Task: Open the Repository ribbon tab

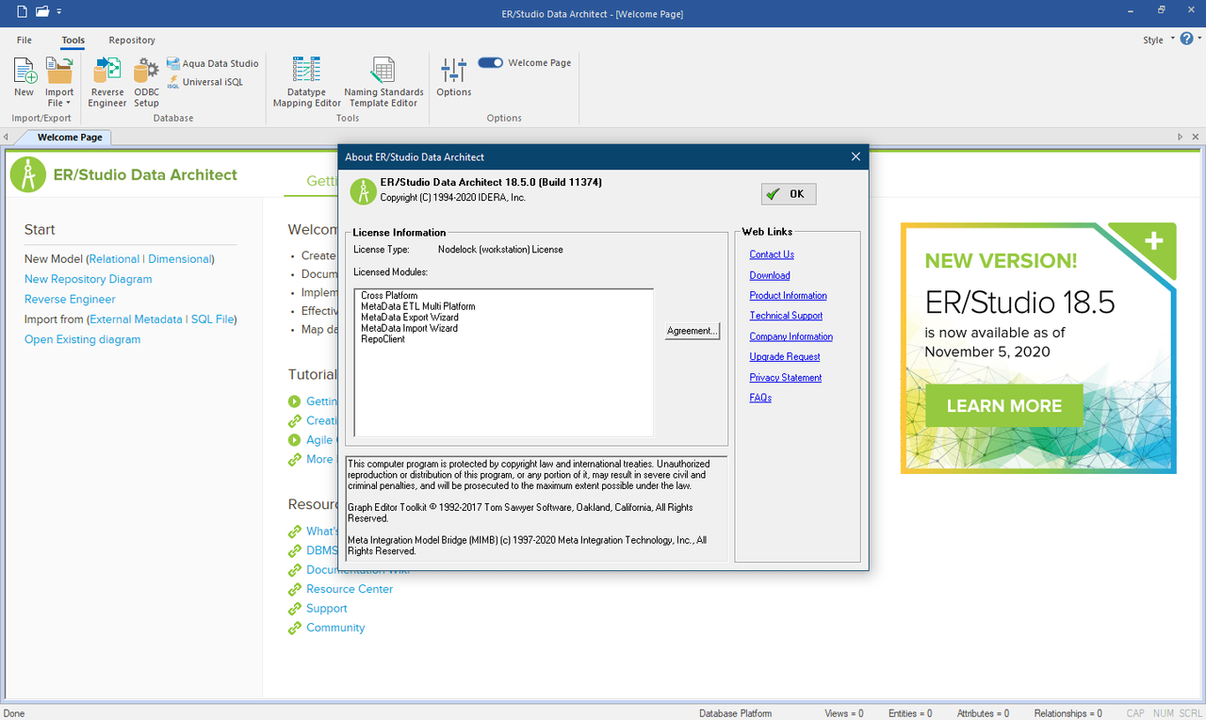Action: [x=132, y=41]
